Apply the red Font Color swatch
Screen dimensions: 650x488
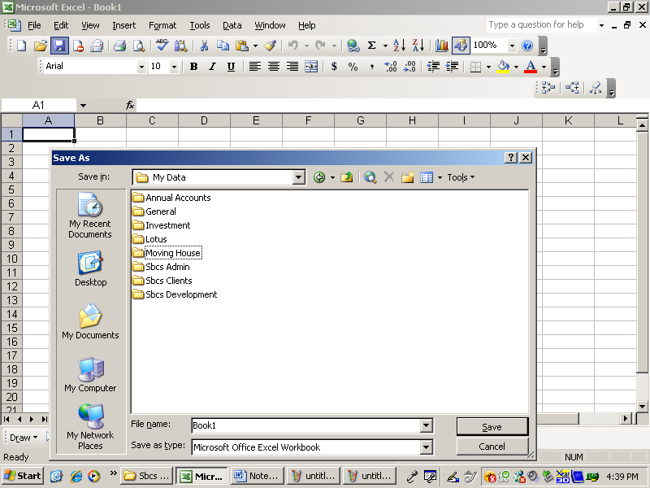click(x=531, y=67)
